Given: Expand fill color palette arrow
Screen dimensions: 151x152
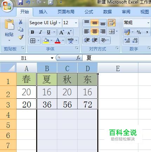Looking at the screenshot, I should (52, 41).
